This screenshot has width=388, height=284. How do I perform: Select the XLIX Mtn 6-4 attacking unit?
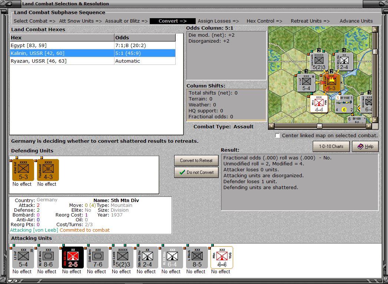pyautogui.click(x=172, y=258)
